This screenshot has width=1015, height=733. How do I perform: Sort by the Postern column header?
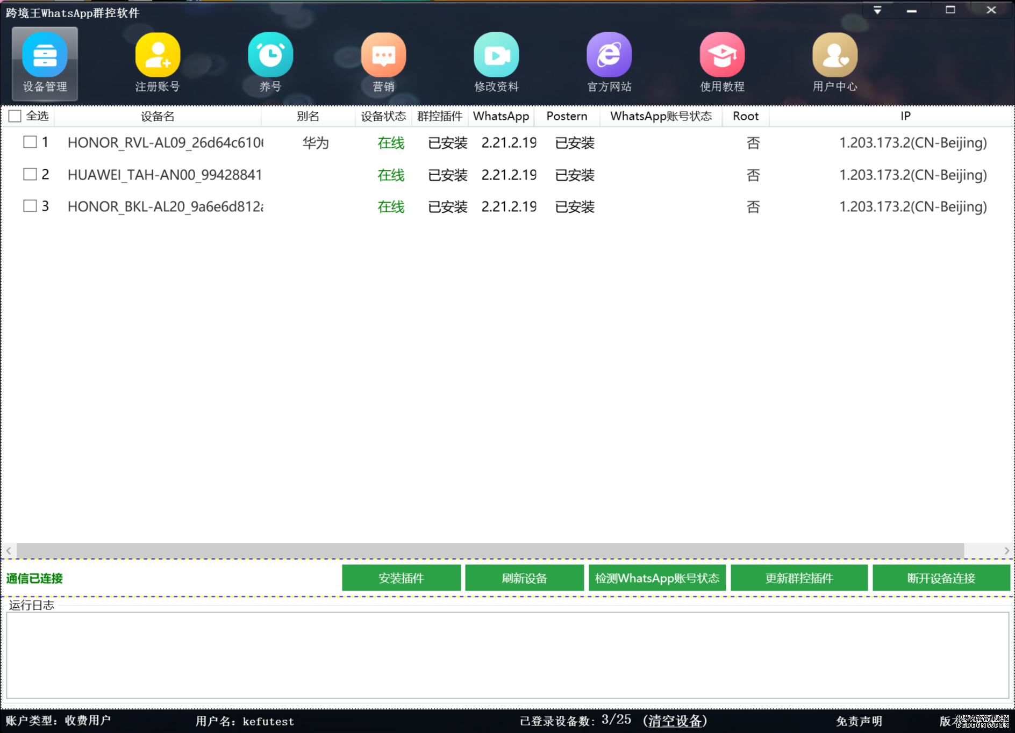567,116
